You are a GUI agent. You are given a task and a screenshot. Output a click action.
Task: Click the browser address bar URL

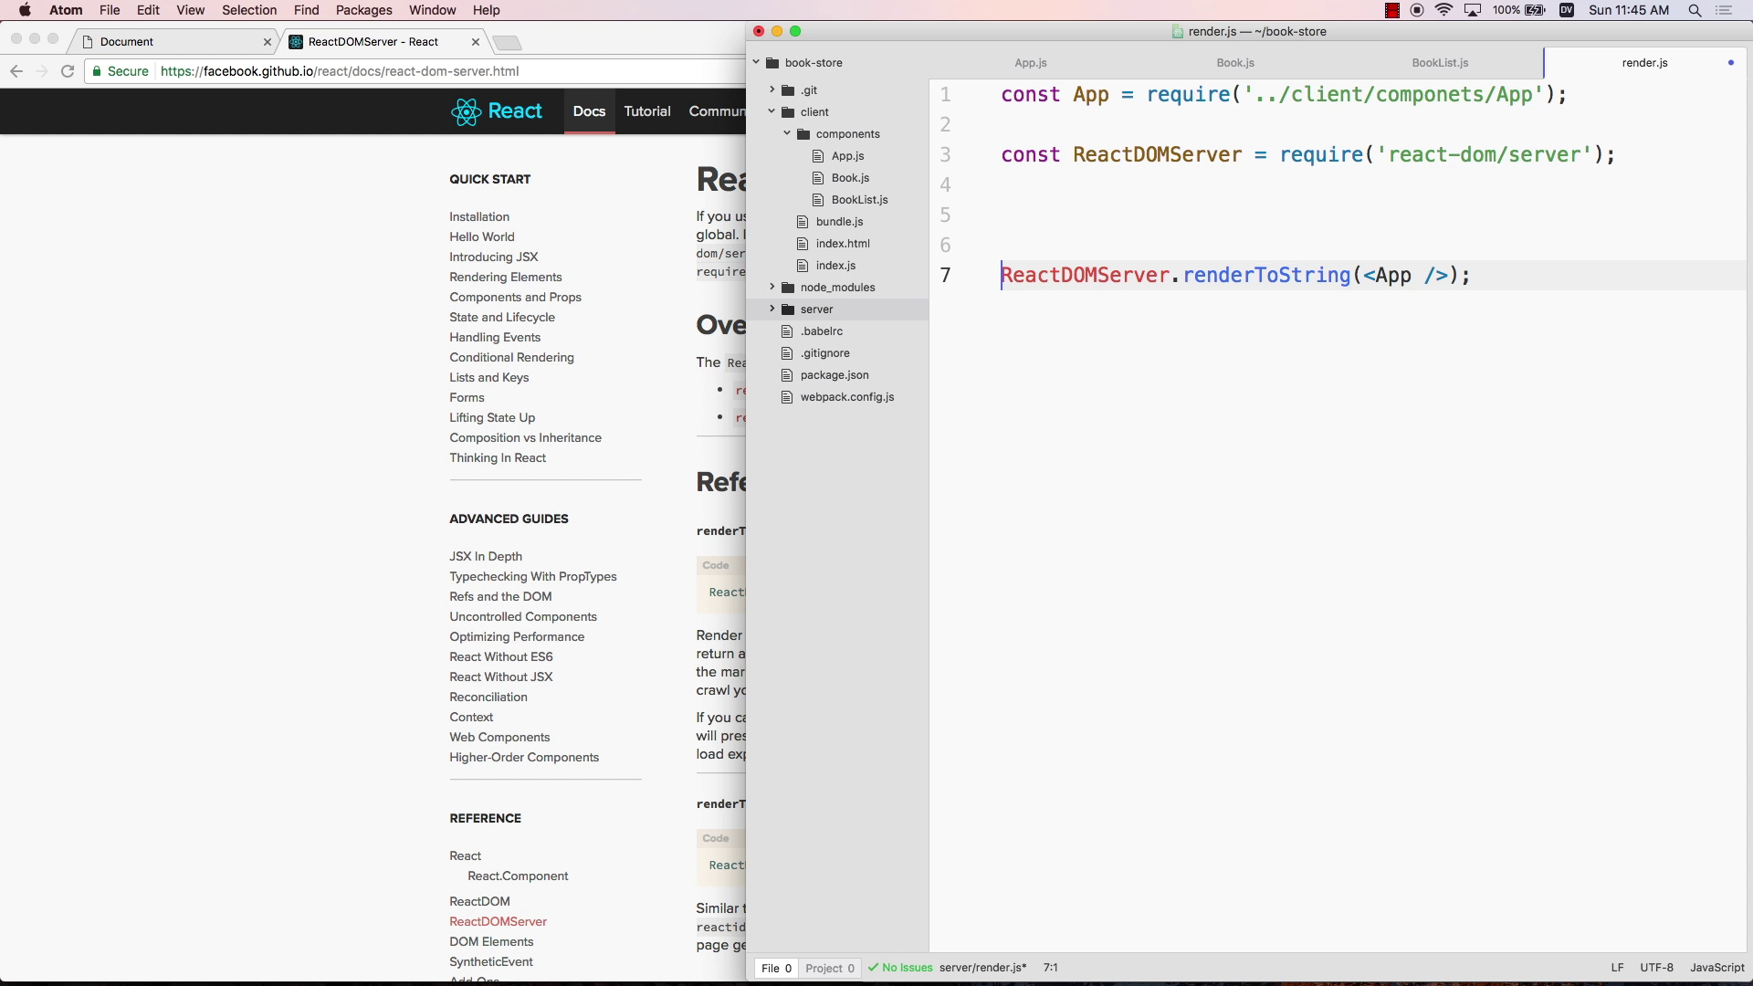[x=340, y=71]
